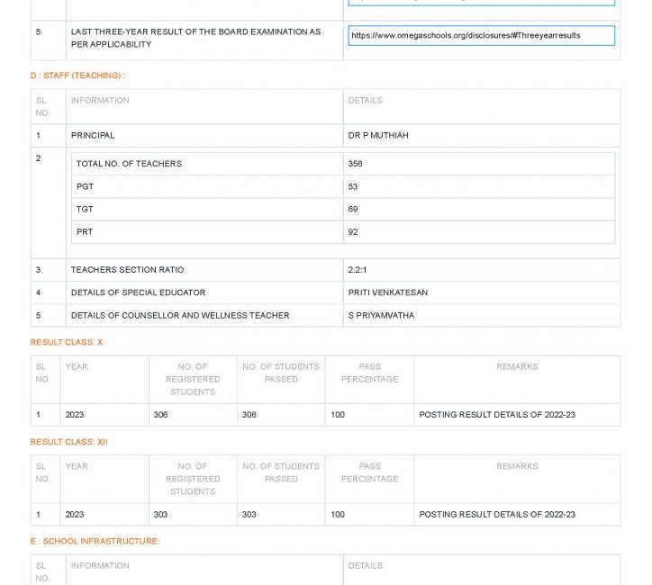This screenshot has height=585, width=652.
Task: Click the PGT count value 53
Action: pyautogui.click(x=353, y=187)
